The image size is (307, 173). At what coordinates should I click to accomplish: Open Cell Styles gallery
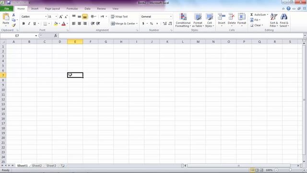(209, 20)
